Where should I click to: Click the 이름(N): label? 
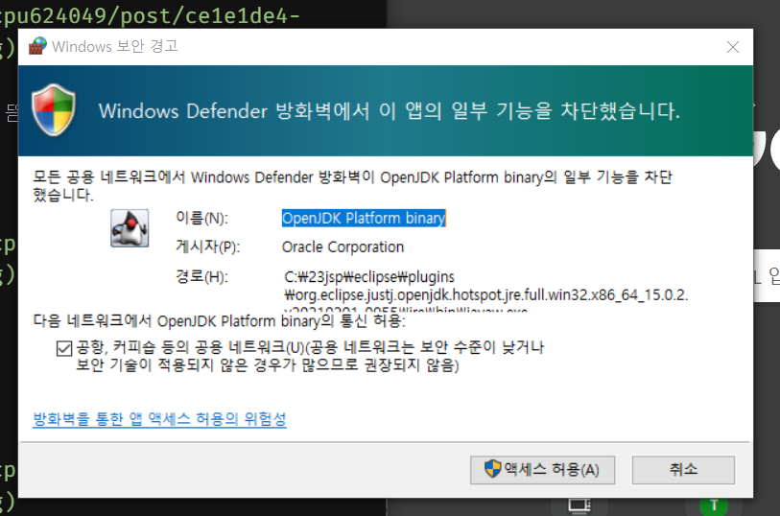[x=202, y=219]
